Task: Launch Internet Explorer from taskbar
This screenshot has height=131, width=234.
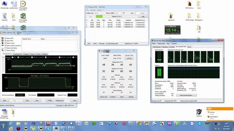Action: coord(11,123)
